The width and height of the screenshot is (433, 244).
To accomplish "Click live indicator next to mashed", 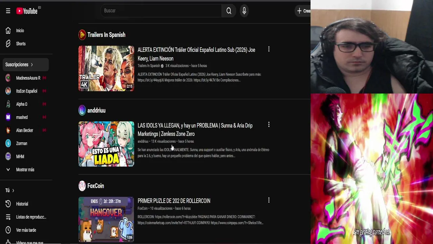I will click(44, 117).
